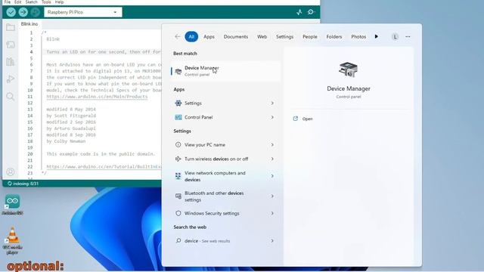Screen dimensions: 484x272
Task: Click the Control Panel icon in Apps results
Action: pos(178,117)
